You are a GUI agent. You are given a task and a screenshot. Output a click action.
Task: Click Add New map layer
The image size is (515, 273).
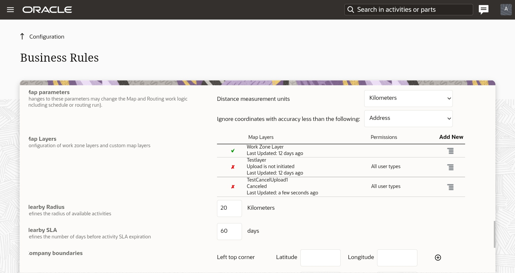click(451, 137)
